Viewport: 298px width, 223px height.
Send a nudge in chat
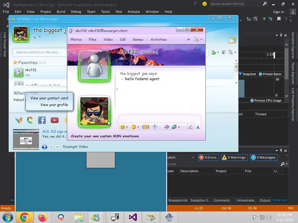[146, 127]
